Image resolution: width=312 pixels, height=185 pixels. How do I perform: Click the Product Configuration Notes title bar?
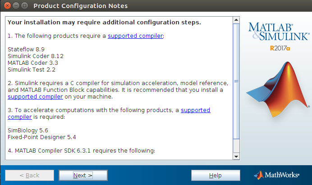(135, 6)
